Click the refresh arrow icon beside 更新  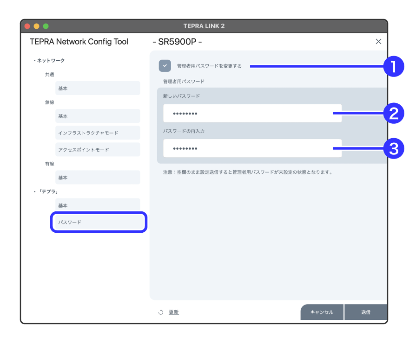161,312
